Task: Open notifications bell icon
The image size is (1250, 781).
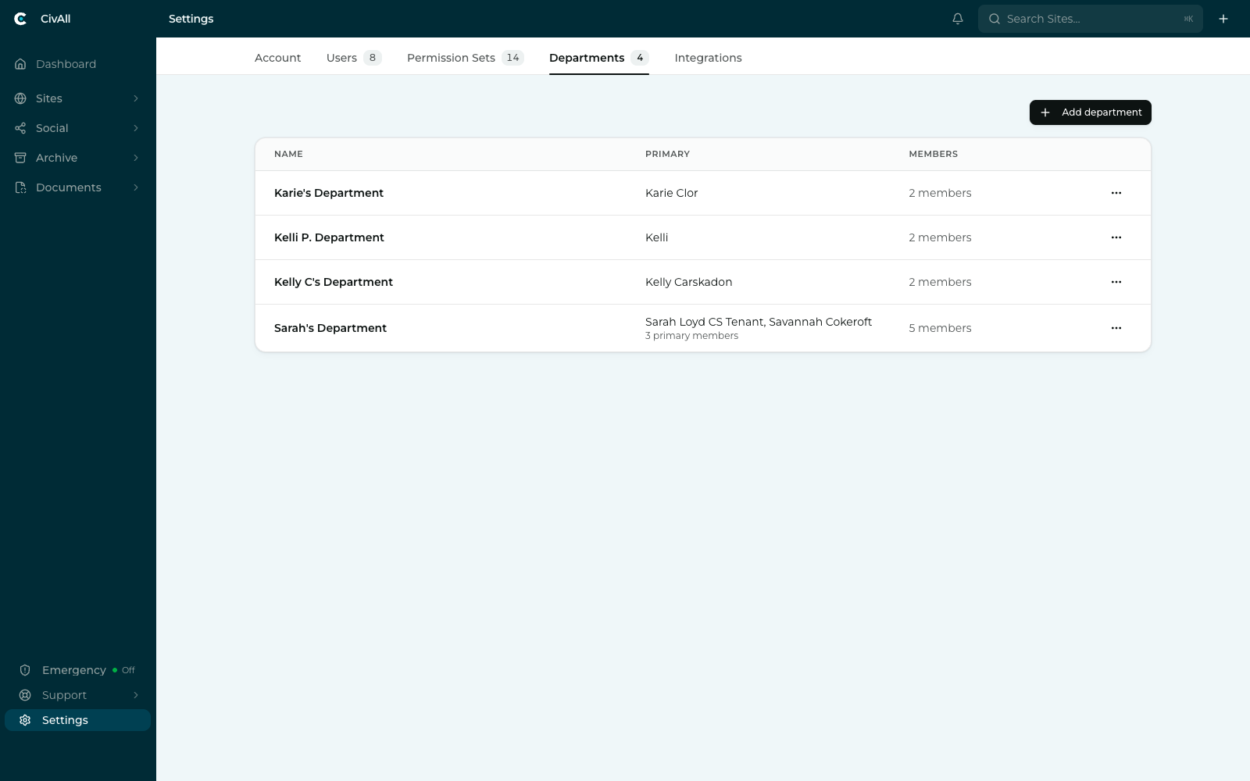Action: pos(958,19)
